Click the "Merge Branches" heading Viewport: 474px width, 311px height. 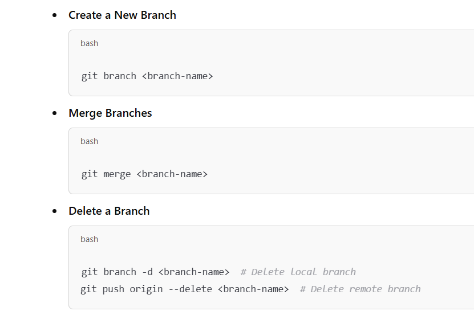(110, 113)
